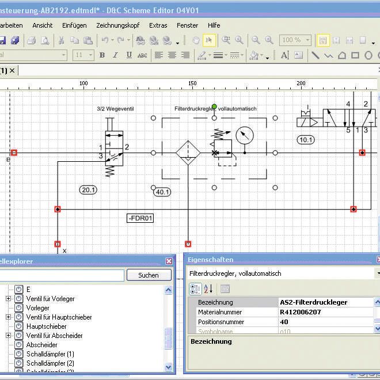Toggle italic text formatting
The width and height of the screenshot is (380, 380).
(116, 55)
